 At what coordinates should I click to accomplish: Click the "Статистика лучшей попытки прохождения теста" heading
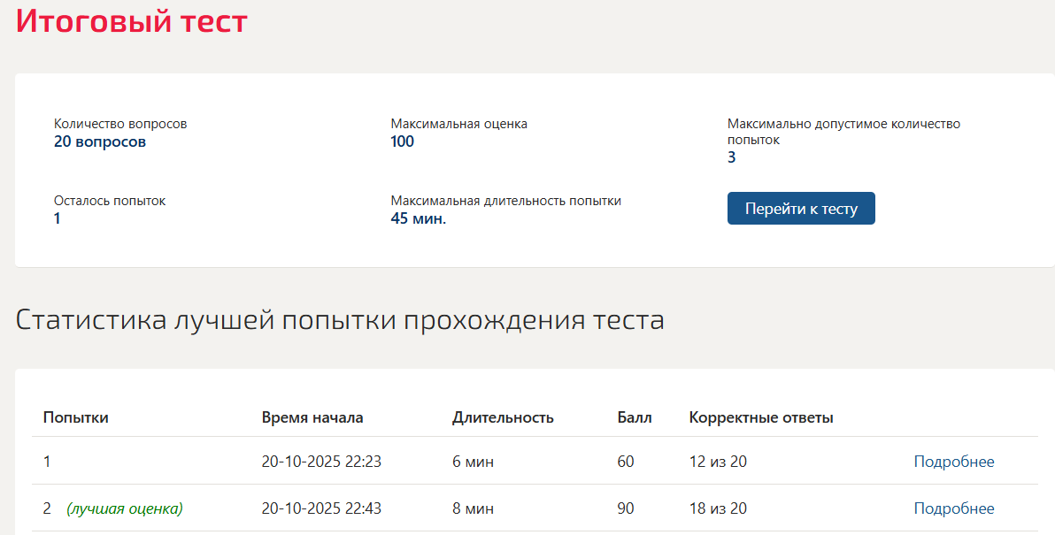point(340,320)
